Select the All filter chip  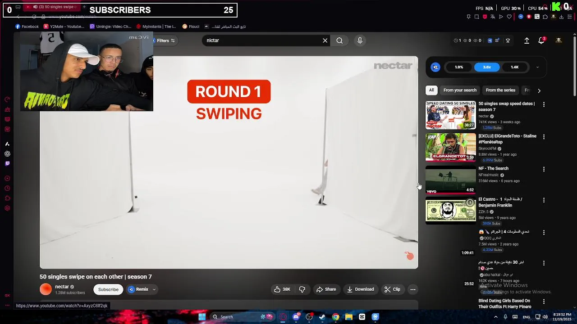pyautogui.click(x=431, y=90)
